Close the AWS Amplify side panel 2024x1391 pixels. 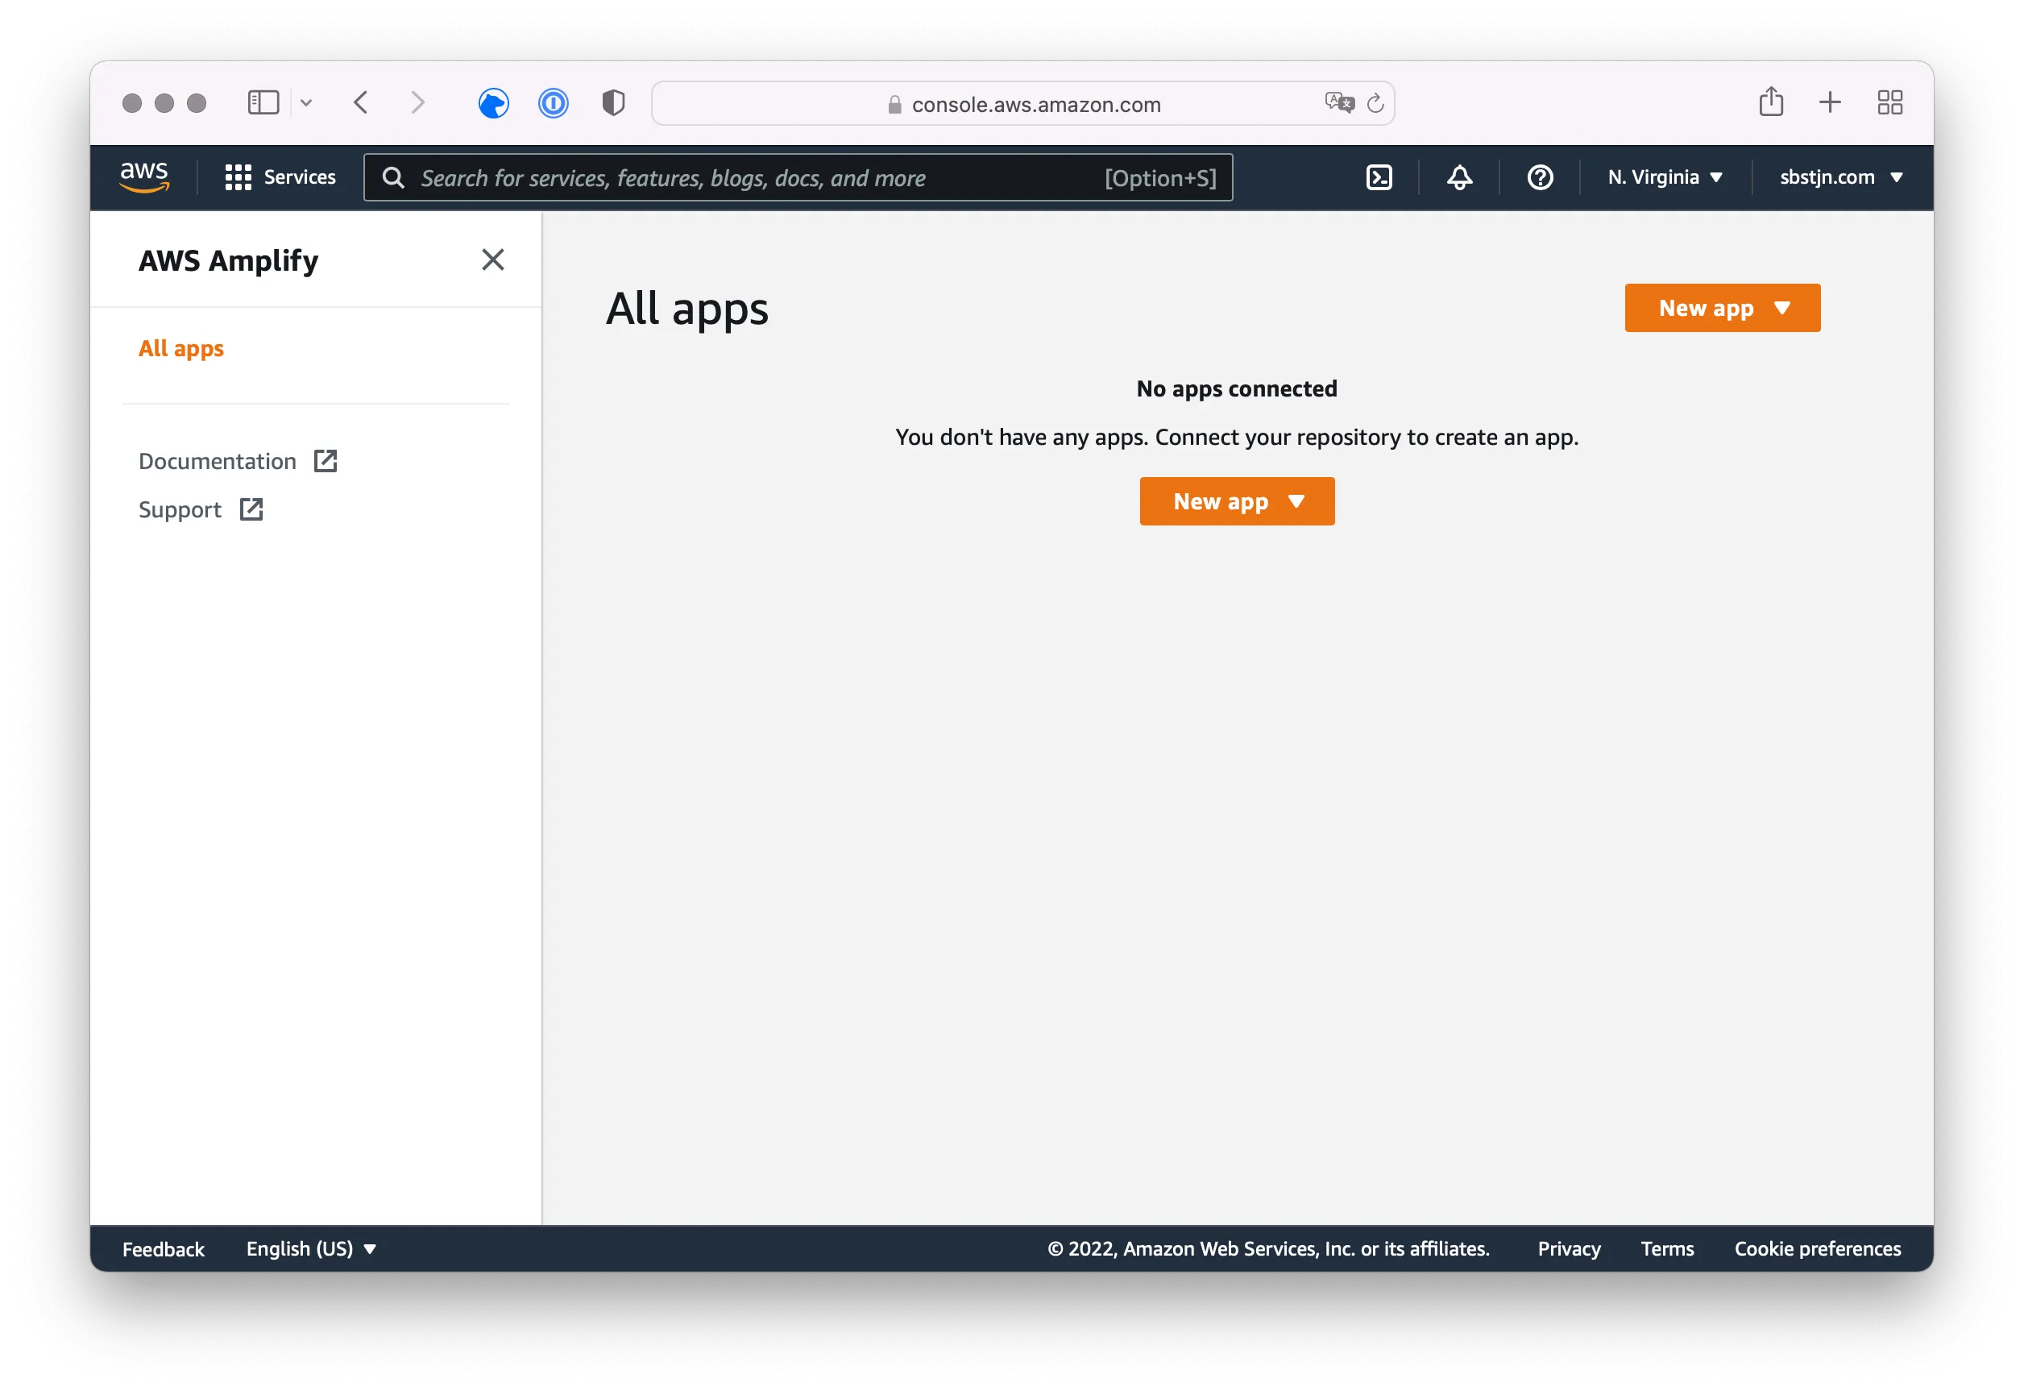[x=493, y=259]
